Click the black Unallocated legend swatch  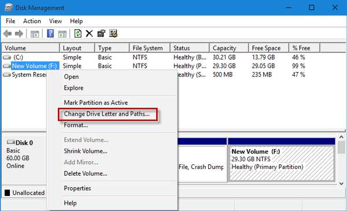click(x=8, y=193)
